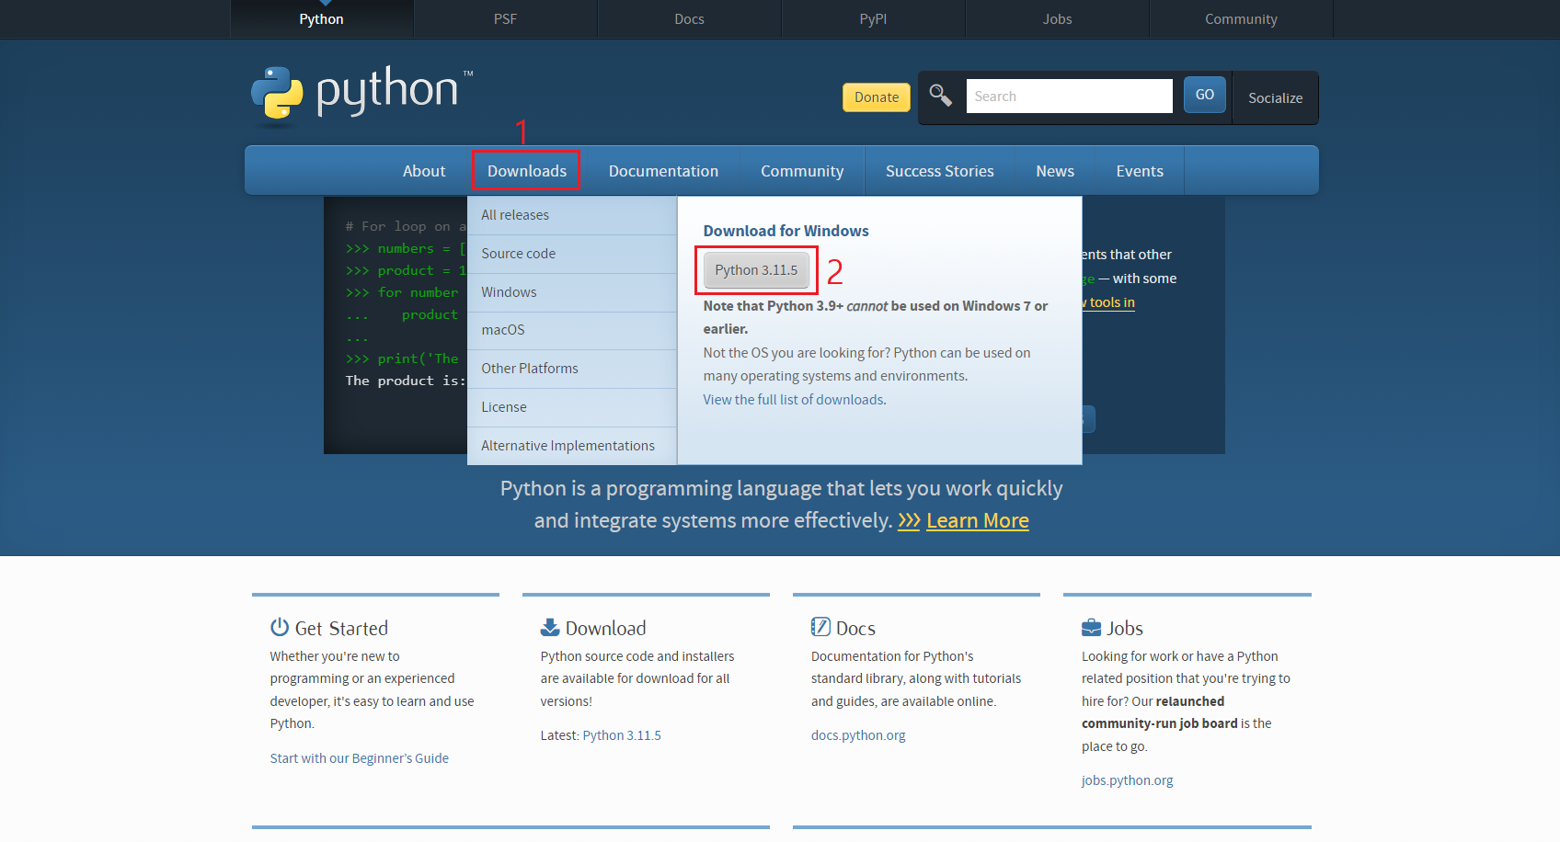Click the magnifying glass search icon

coord(940,95)
